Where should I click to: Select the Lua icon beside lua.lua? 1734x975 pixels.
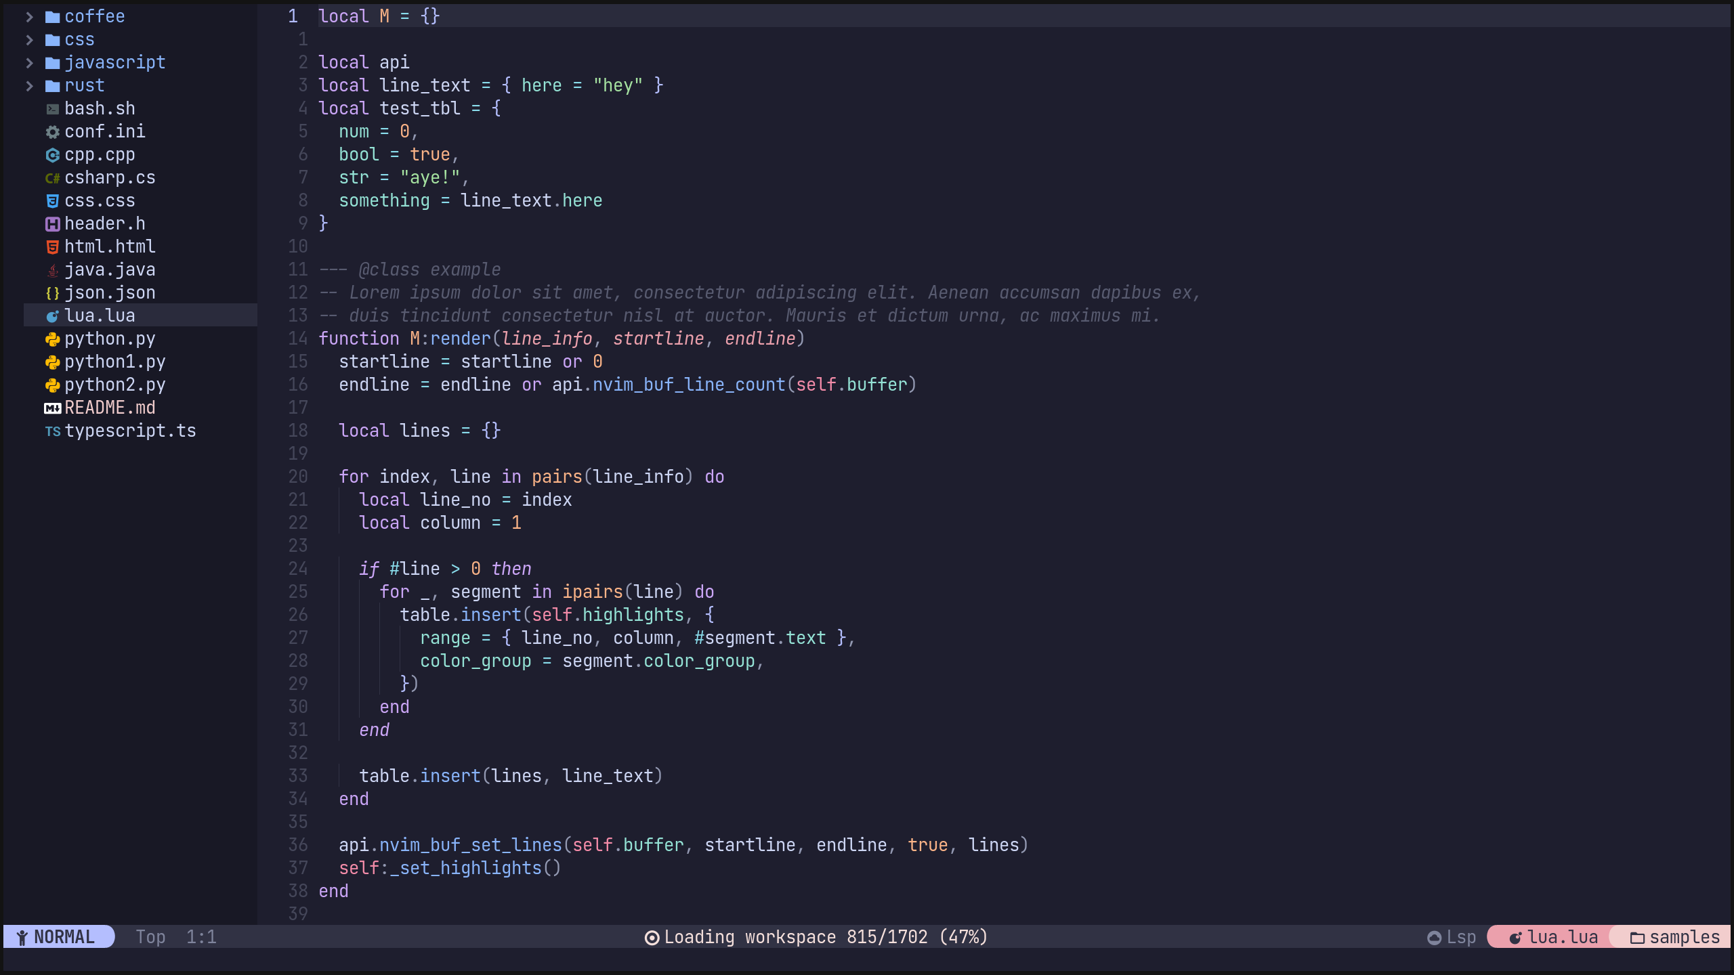pyautogui.click(x=52, y=315)
